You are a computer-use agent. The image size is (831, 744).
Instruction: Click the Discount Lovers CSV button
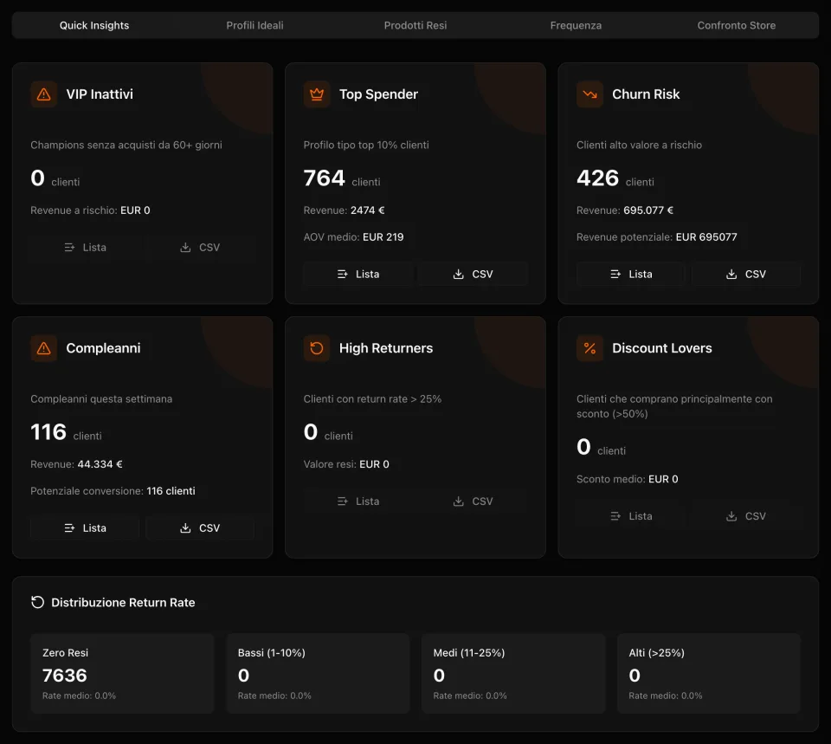[746, 516]
